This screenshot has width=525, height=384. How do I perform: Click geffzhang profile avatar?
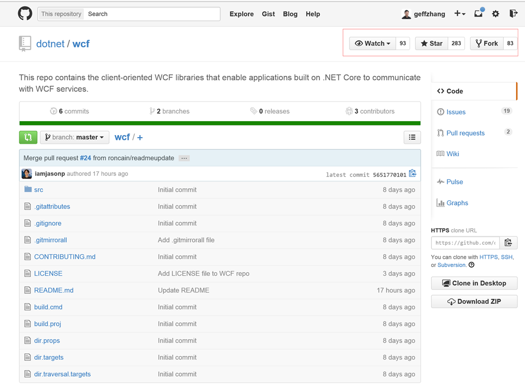coord(406,14)
